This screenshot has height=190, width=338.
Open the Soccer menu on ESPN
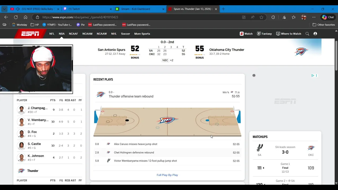click(125, 34)
